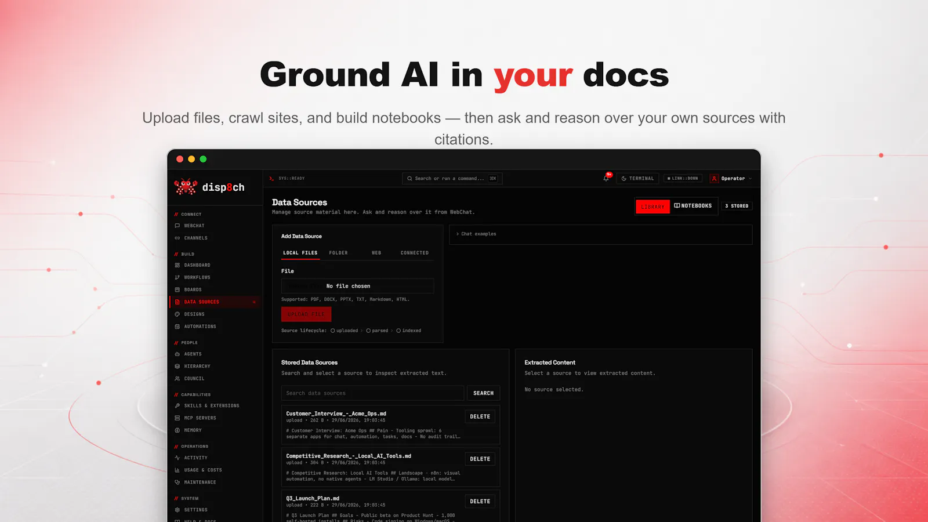Click the 3 Stored counter badge

(x=737, y=206)
